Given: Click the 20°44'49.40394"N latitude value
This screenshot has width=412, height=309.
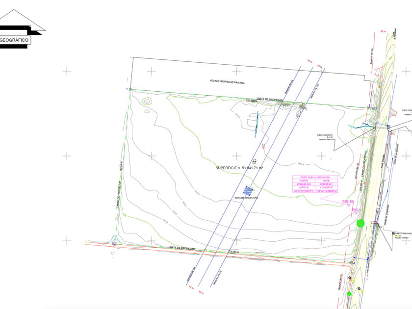Looking at the screenshot, I should click(304, 191).
